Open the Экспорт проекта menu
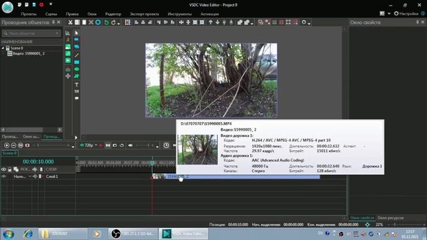This screenshot has width=427, height=240. coord(144,14)
